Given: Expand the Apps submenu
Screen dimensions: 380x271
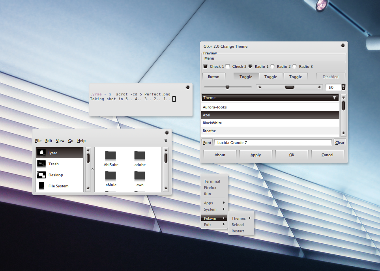Looking at the screenshot, I should coord(214,203).
